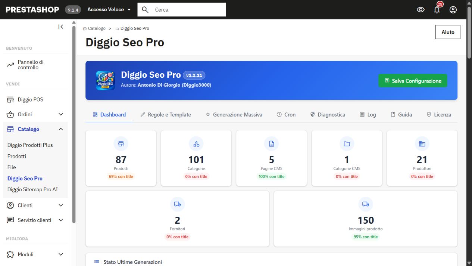Image resolution: width=472 pixels, height=266 pixels.
Task: Click the search magnifier icon
Action: pyautogui.click(x=145, y=10)
